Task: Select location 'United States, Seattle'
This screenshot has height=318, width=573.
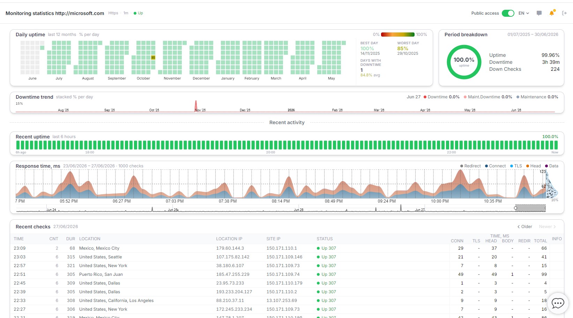Action: (101, 257)
